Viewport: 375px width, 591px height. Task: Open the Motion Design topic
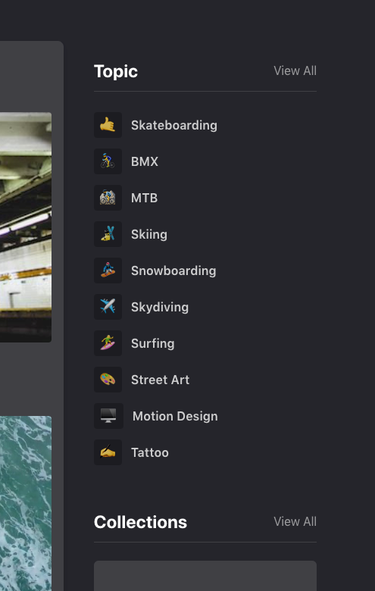(x=175, y=416)
